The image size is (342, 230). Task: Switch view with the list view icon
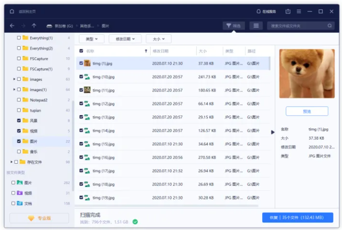[x=256, y=26]
